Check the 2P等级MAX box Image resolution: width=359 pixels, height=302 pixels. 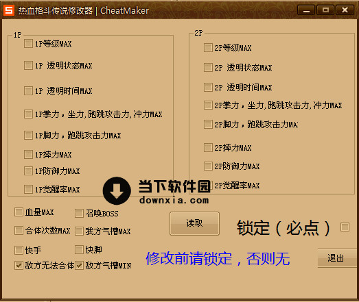point(208,48)
